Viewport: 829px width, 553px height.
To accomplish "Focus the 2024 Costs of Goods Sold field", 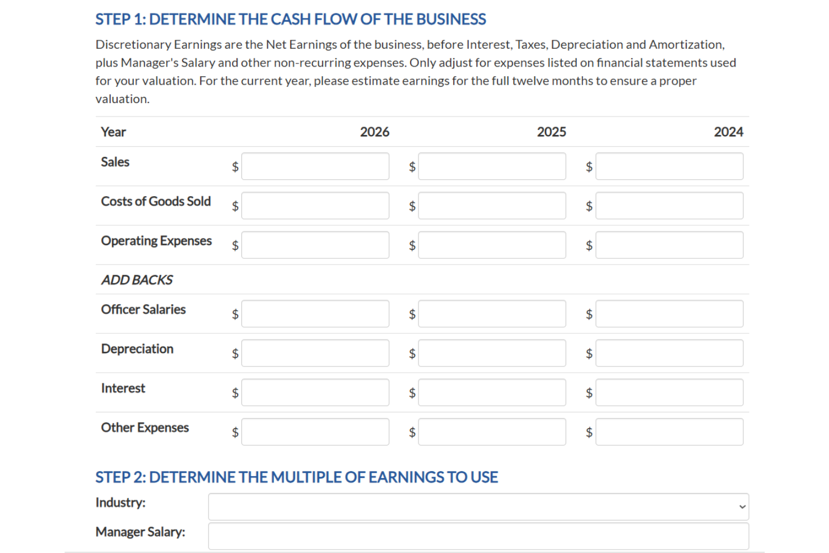I will pyautogui.click(x=669, y=206).
